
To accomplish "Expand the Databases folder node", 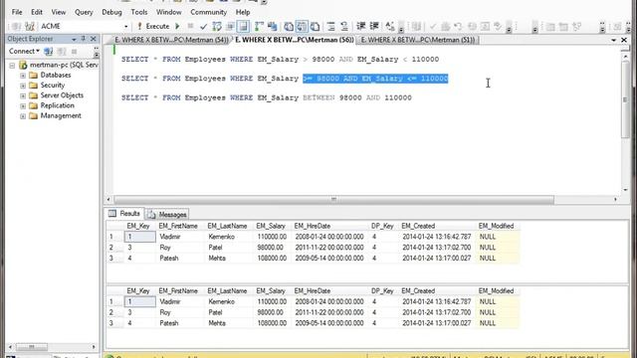I will [23, 76].
